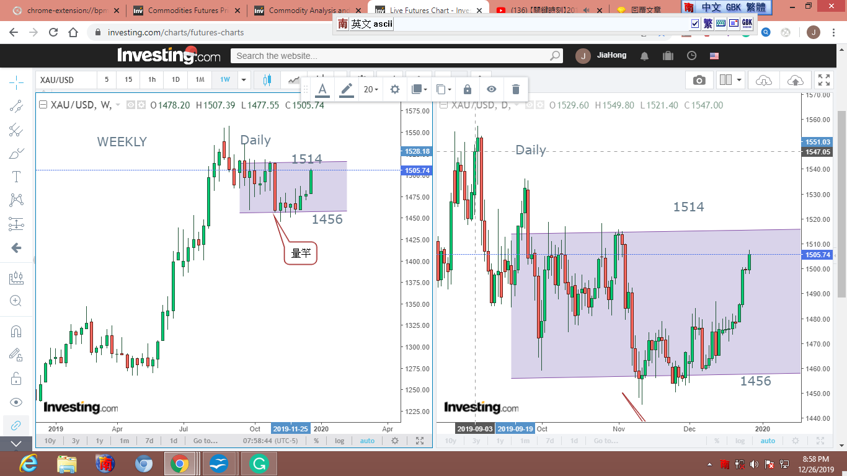
Task: Select the Text tool in the left sidebar
Action: (16, 177)
